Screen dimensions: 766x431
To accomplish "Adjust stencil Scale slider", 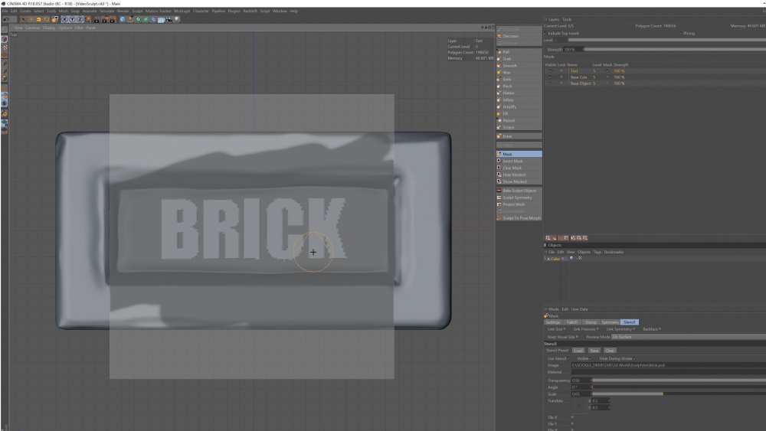I will (x=679, y=394).
